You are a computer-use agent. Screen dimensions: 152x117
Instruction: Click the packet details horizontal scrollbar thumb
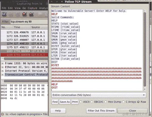[x=26, y=81]
